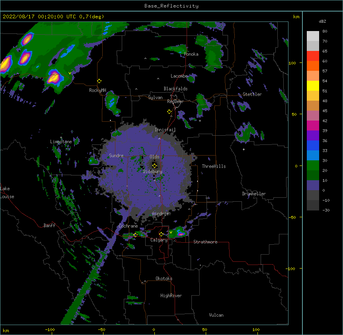Image resolution: width=343 pixels, height=335 pixels.
Task: Click the ThreeHills label
Action: coord(214,166)
